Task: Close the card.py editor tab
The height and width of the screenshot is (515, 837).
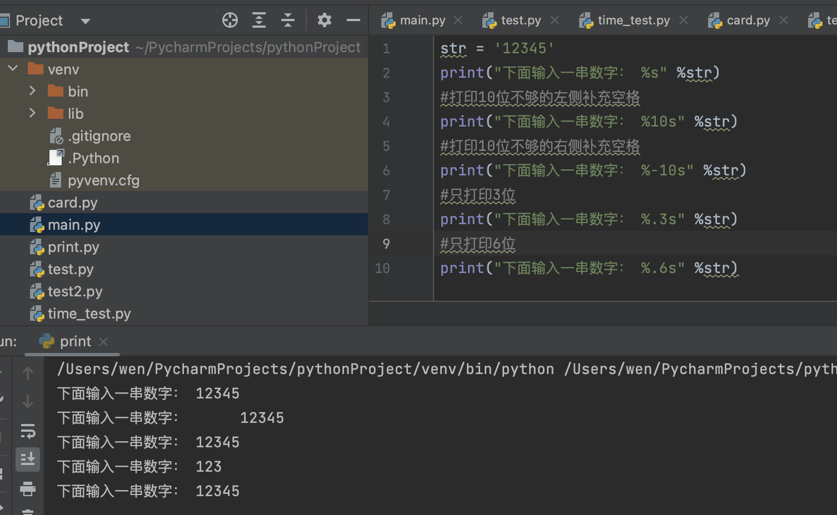Action: coord(784,20)
